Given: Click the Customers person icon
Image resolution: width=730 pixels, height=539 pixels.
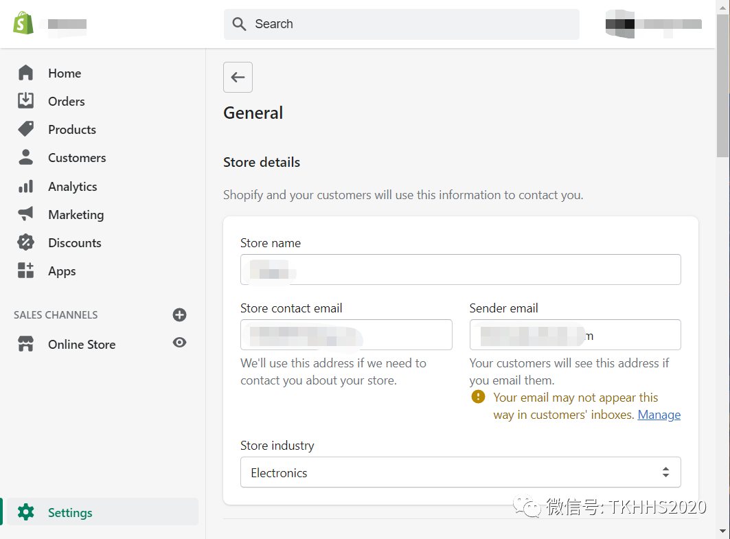Looking at the screenshot, I should pyautogui.click(x=25, y=157).
